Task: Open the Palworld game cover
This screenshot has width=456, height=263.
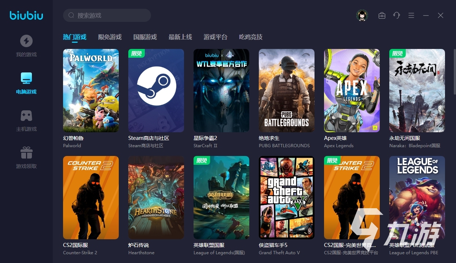Action: pyautogui.click(x=91, y=91)
